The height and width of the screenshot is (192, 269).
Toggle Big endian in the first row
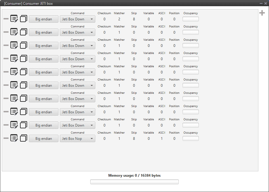(44, 19)
